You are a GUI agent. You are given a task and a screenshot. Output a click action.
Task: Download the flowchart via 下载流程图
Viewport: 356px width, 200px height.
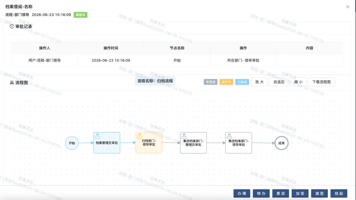(321, 82)
